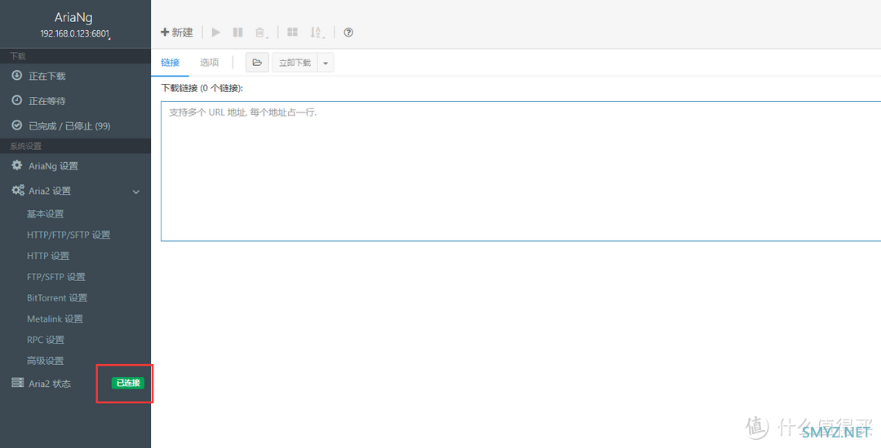This screenshot has height=448, width=881.
Task: Click the 新建 text label
Action: [x=183, y=33]
